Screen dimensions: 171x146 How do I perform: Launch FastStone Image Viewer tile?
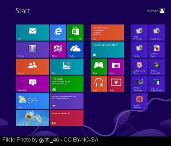(x=139, y=67)
